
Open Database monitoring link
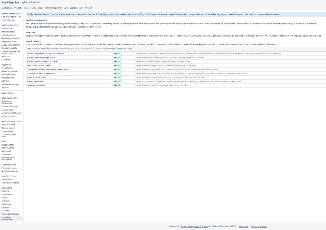(x=10, y=38)
